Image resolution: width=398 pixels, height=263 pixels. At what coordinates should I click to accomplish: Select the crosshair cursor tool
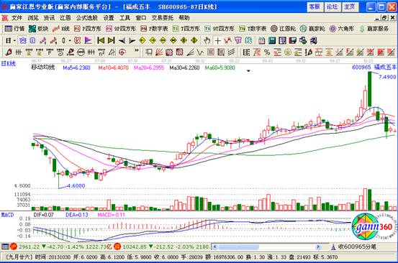coord(217,40)
